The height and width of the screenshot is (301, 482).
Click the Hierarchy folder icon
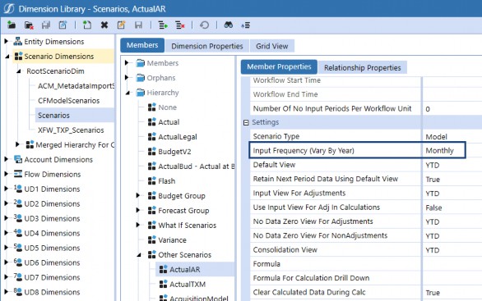click(x=140, y=92)
